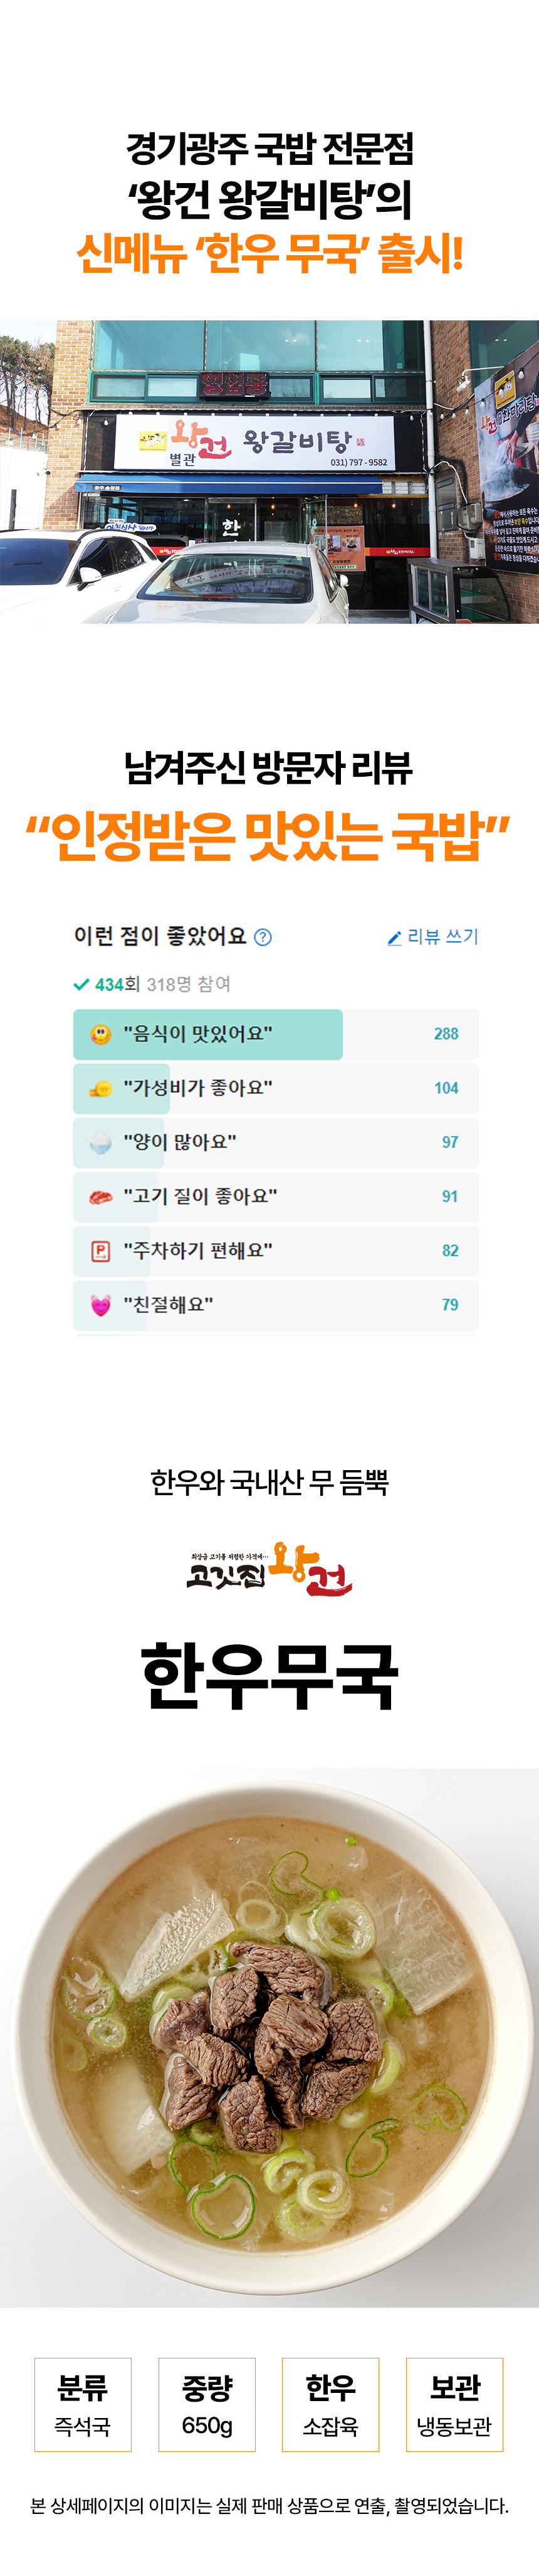Click the rice bowl emoji for 양이 많아요
The image size is (539, 2576).
[101, 1143]
